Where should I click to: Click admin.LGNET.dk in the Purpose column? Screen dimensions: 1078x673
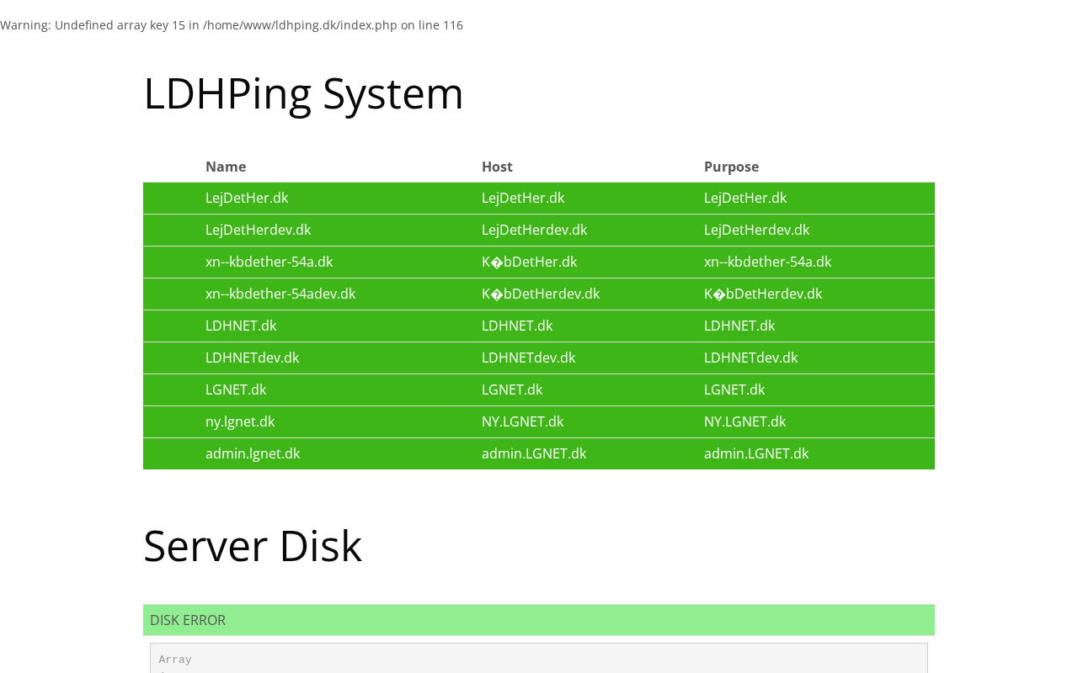pos(756,454)
